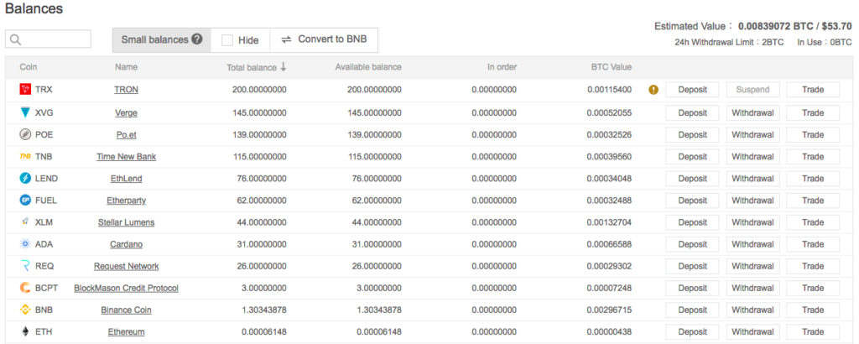Open the Ethereum name link
The height and width of the screenshot is (344, 859).
point(126,332)
